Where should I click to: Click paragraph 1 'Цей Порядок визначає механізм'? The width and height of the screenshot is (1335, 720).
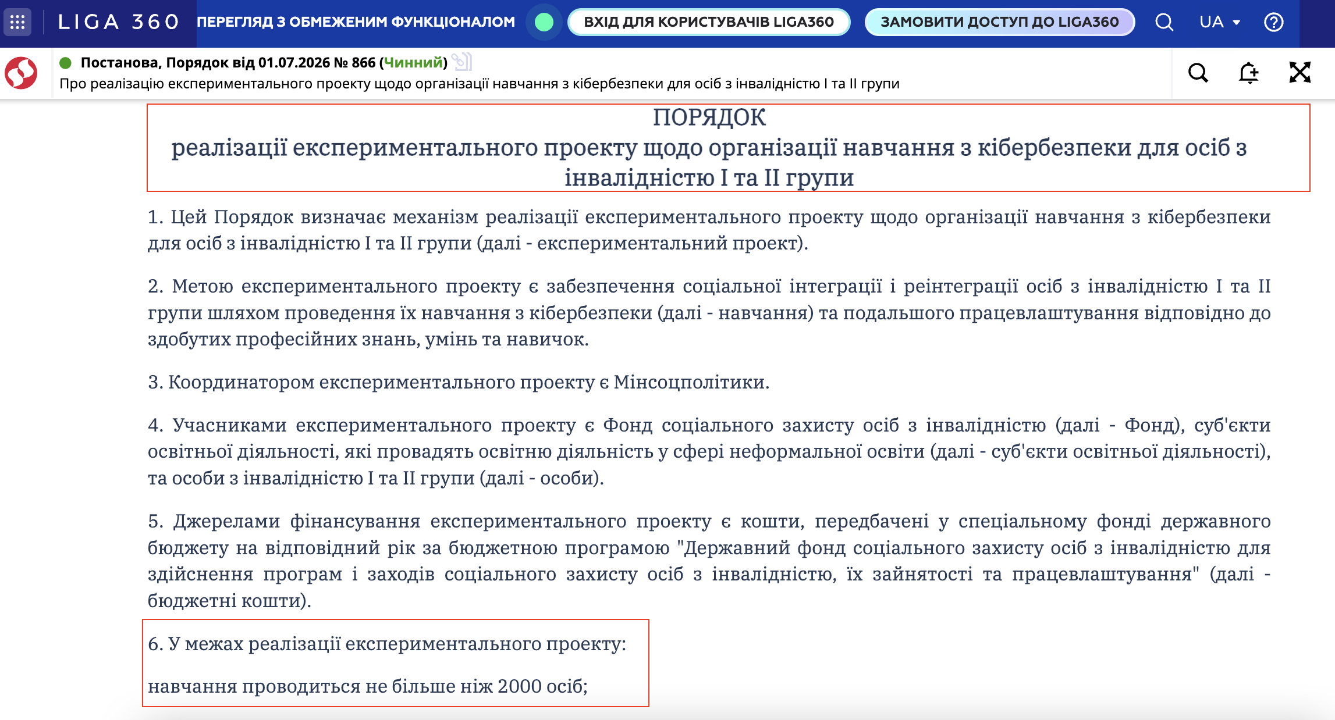pyautogui.click(x=709, y=230)
